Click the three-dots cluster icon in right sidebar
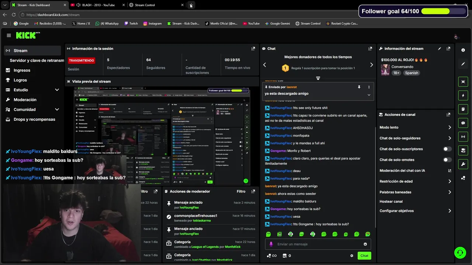Image resolution: width=472 pixels, height=265 pixels. tap(463, 178)
